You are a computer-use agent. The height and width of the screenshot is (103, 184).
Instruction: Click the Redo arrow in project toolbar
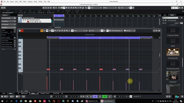coord(5,8)
